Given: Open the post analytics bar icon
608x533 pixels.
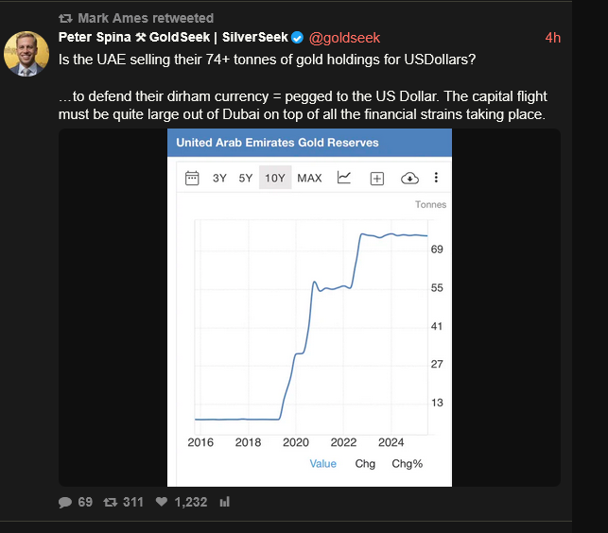Looking at the screenshot, I should point(225,502).
